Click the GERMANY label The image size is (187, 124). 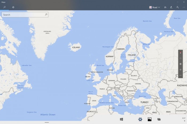point(112,81)
